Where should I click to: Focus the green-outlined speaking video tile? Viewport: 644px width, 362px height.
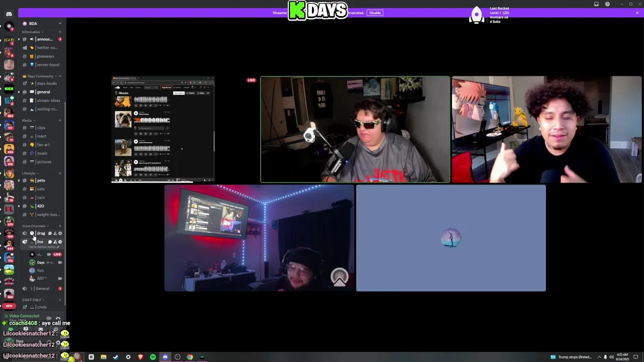pos(355,130)
